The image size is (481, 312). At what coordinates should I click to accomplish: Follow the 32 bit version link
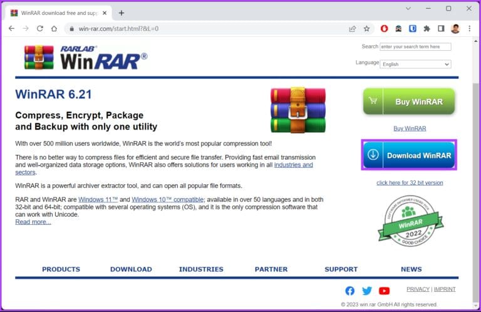pyautogui.click(x=410, y=183)
